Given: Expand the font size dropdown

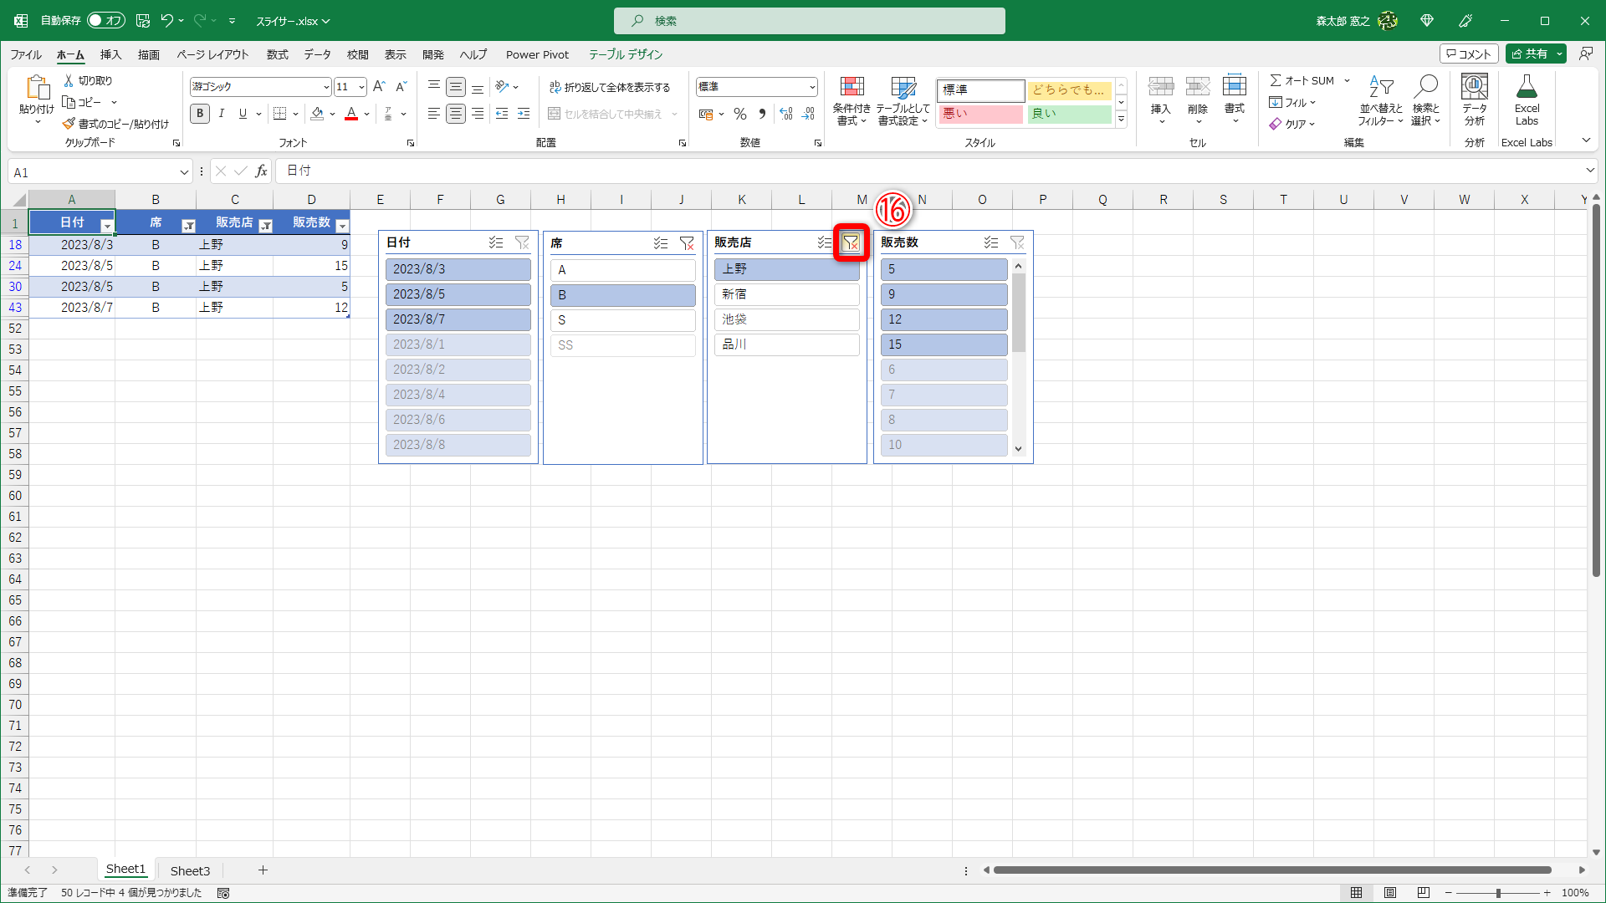Looking at the screenshot, I should (361, 87).
